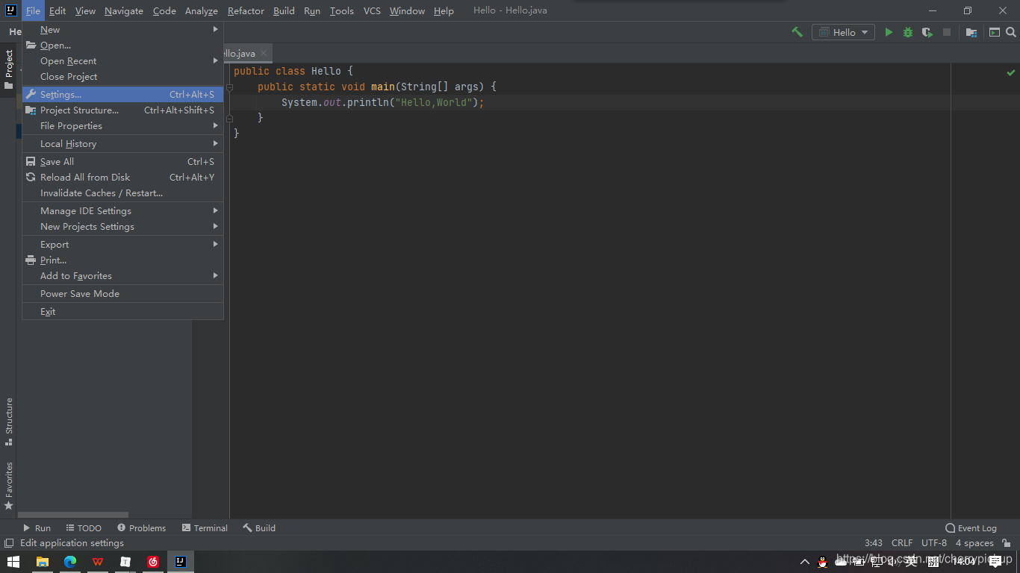Open the Run tool window
This screenshot has width=1020, height=573.
(37, 528)
